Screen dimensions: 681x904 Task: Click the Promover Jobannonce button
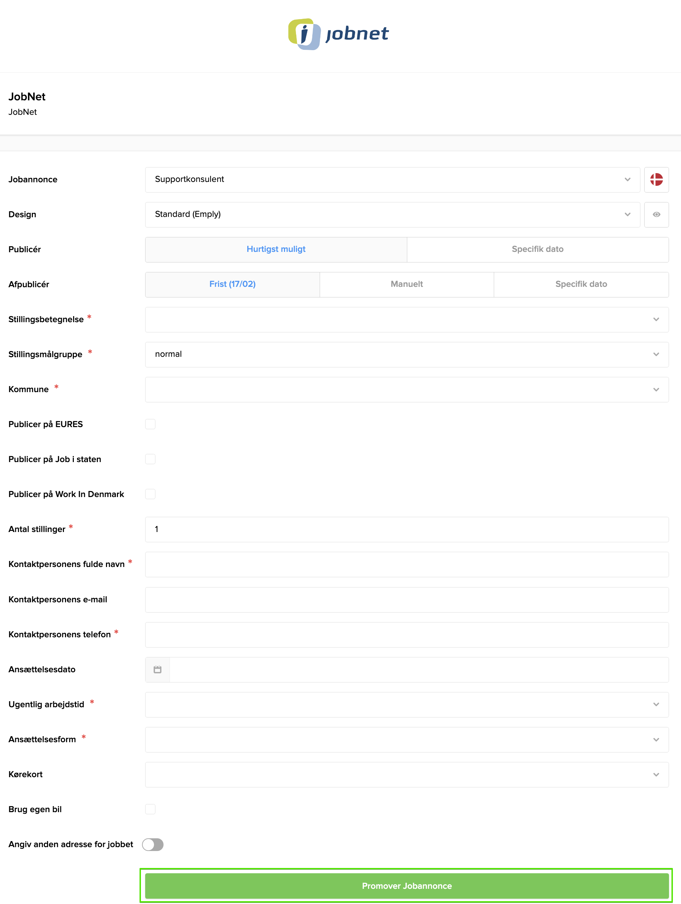pos(407,886)
